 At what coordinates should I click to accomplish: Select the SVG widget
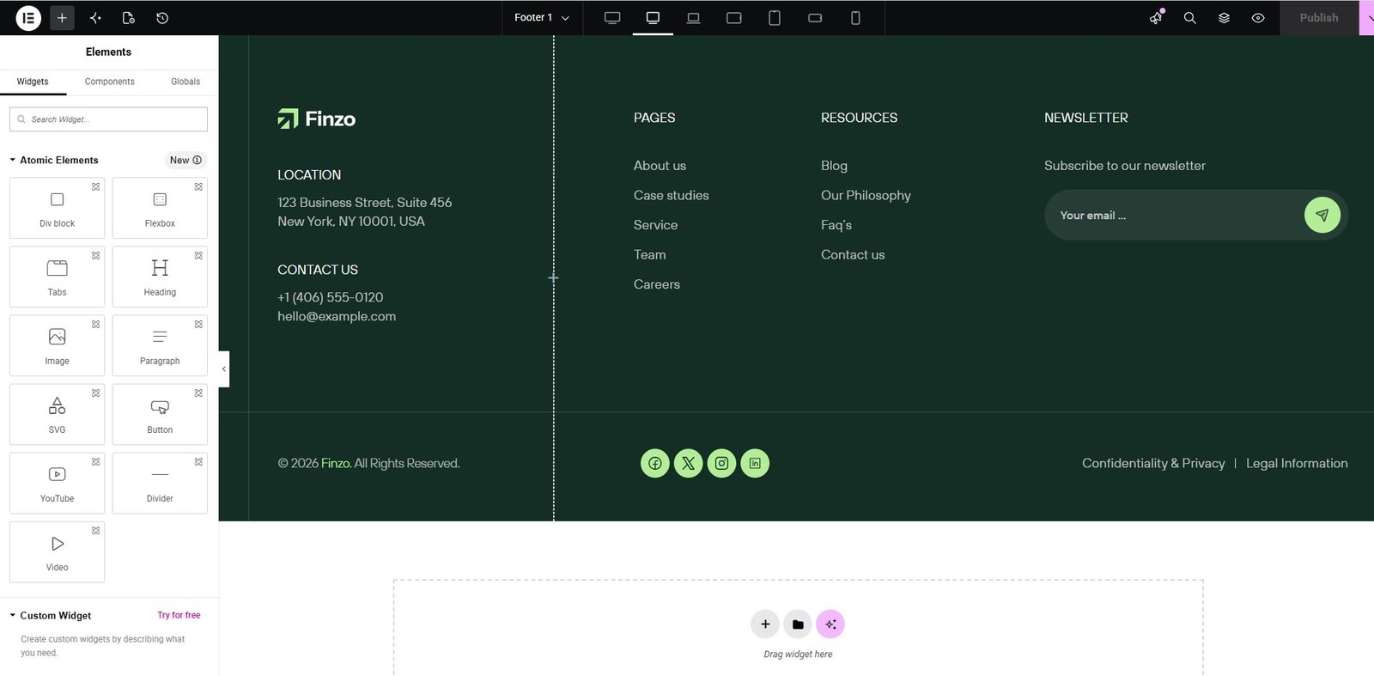pos(57,414)
